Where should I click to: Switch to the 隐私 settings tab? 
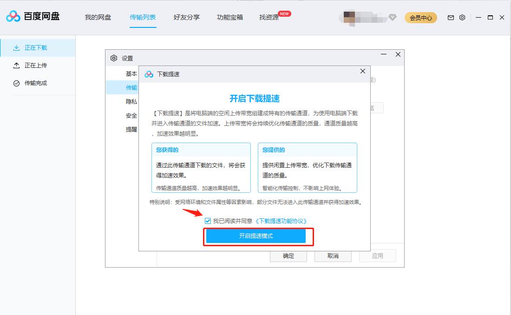coord(131,101)
